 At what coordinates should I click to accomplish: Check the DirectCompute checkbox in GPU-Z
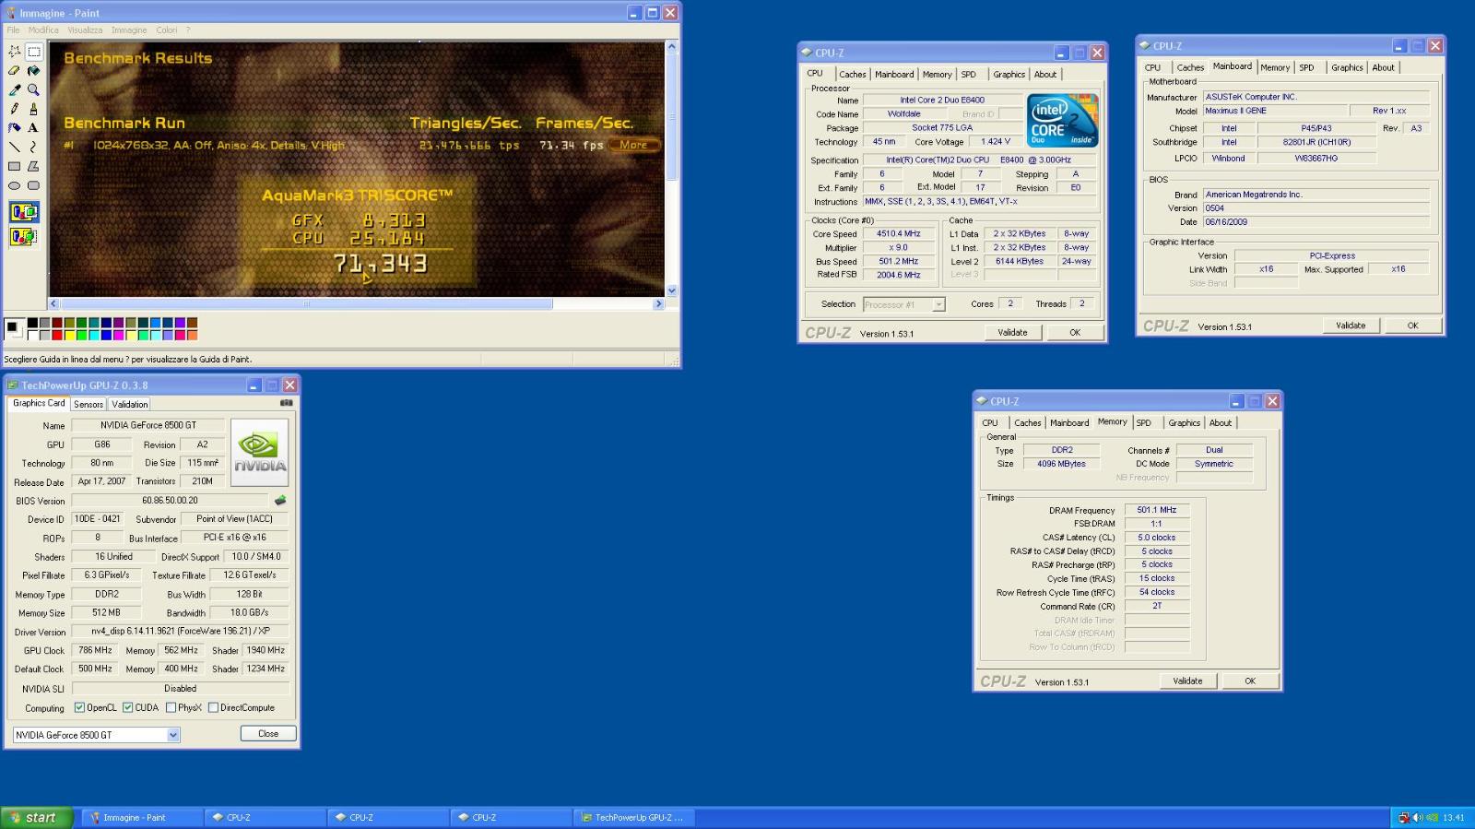pyautogui.click(x=213, y=707)
